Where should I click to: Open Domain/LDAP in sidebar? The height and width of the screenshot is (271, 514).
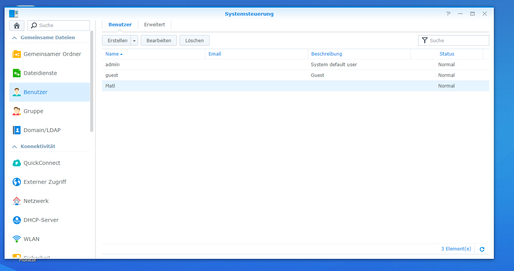coord(49,130)
